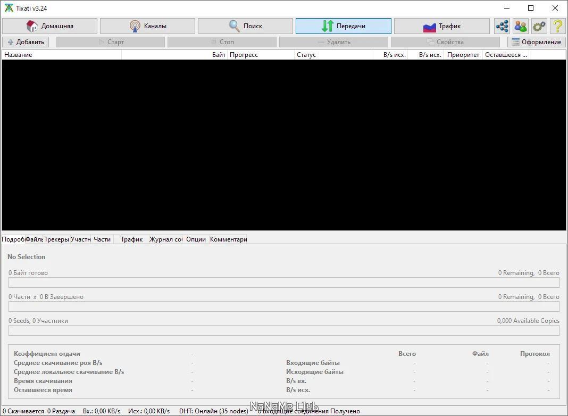Sort by the Оставшееся column header
Image resolution: width=568 pixels, height=416 pixels.
point(506,55)
